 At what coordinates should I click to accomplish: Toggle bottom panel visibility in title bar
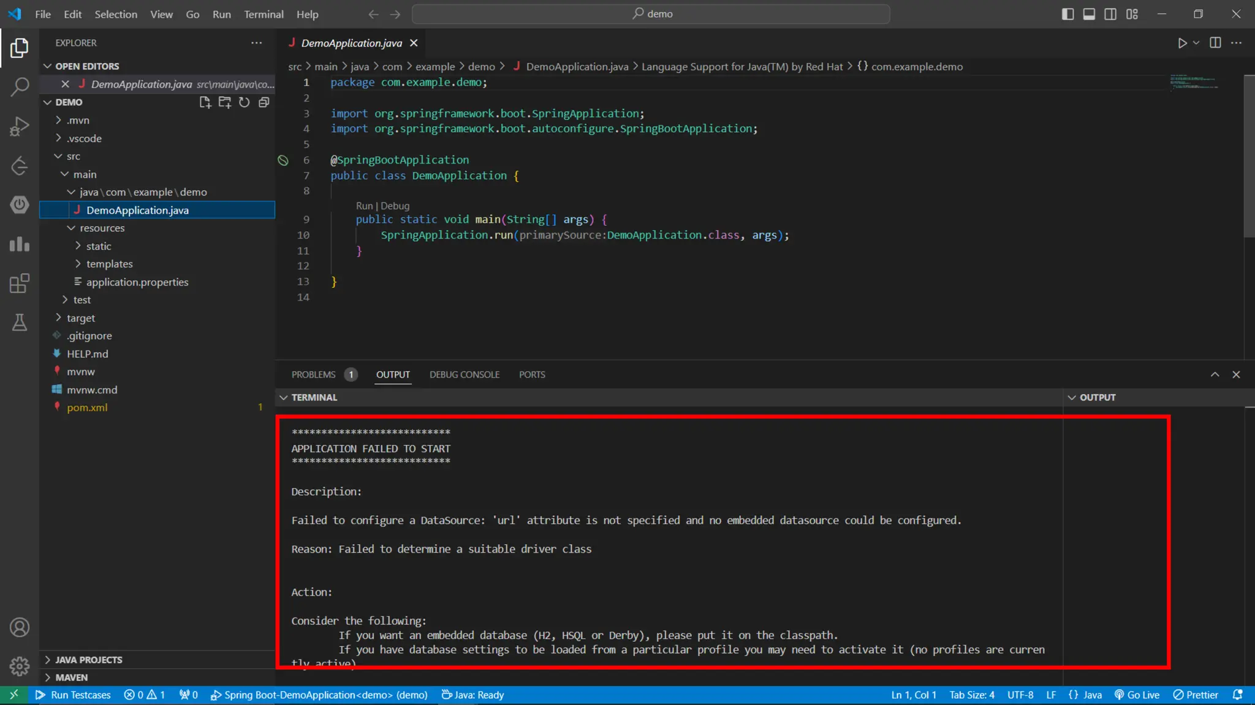1089,14
